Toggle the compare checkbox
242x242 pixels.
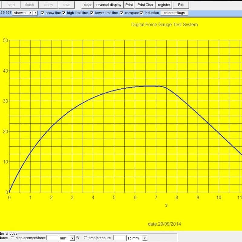(x=122, y=13)
